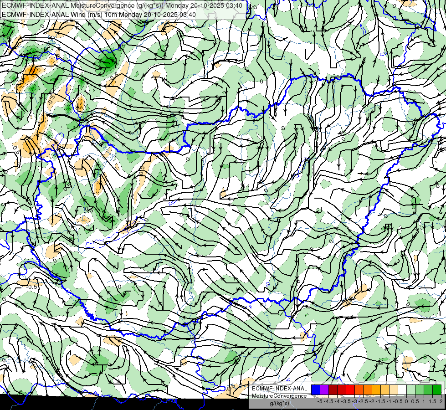446x410 pixels.
Task: Click the legend unit label 'g/(kg*s)'
Action: 279,404
